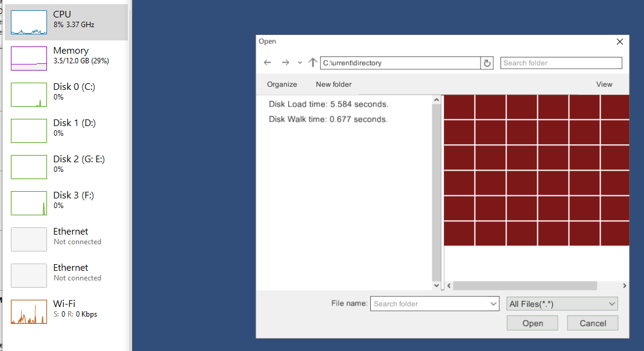Screen dimensions: 644x351
Task: Click the refresh icon beside path field
Action: click(x=488, y=63)
